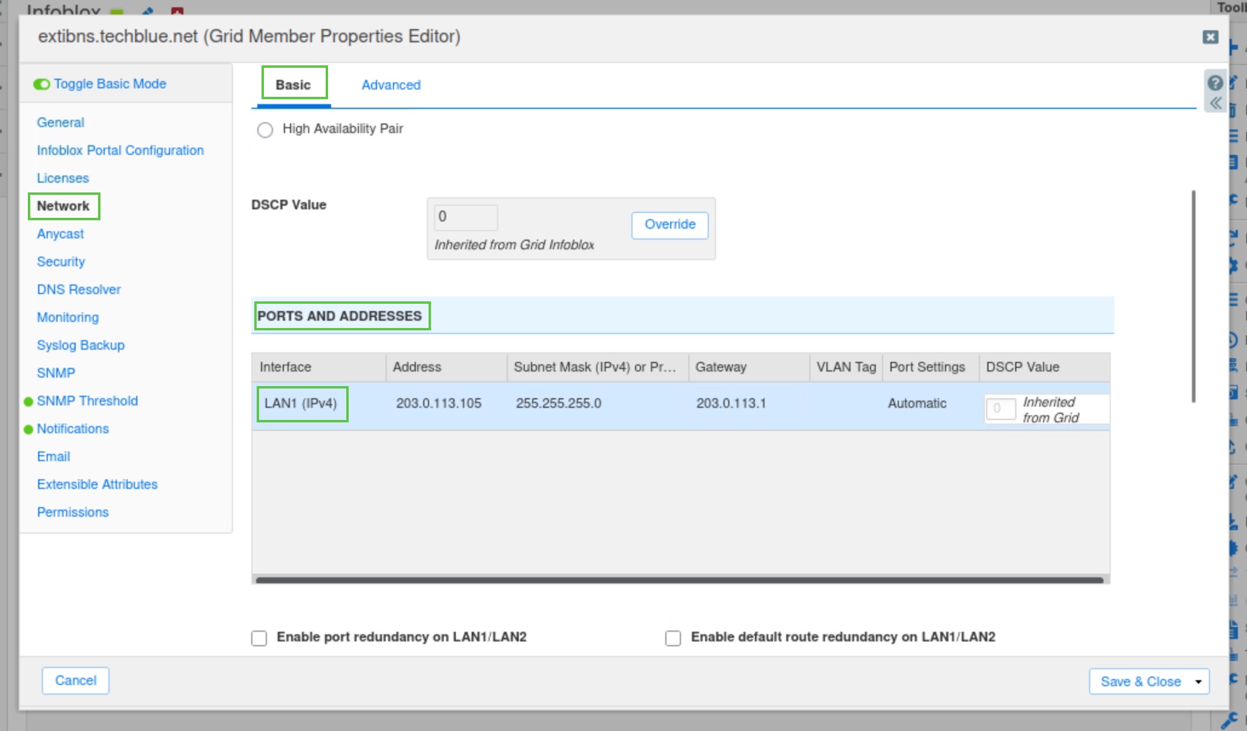
Task: Enable port redundancy on LAN1/LAN2 checkbox
Action: pyautogui.click(x=259, y=638)
